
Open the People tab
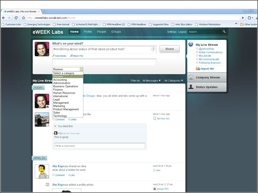click(102, 32)
